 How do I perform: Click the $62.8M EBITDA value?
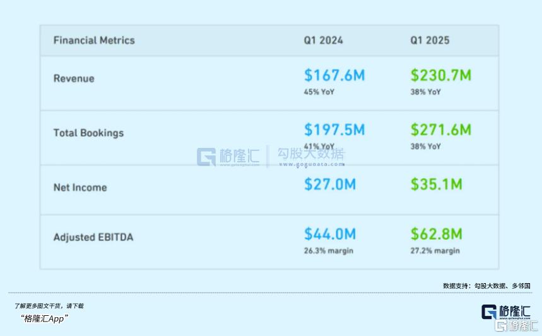point(436,234)
